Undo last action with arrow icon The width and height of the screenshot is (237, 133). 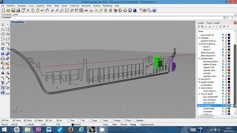43,10
